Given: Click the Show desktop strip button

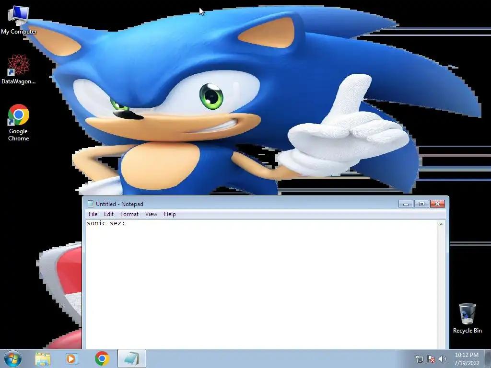Looking at the screenshot, I should [x=488, y=358].
